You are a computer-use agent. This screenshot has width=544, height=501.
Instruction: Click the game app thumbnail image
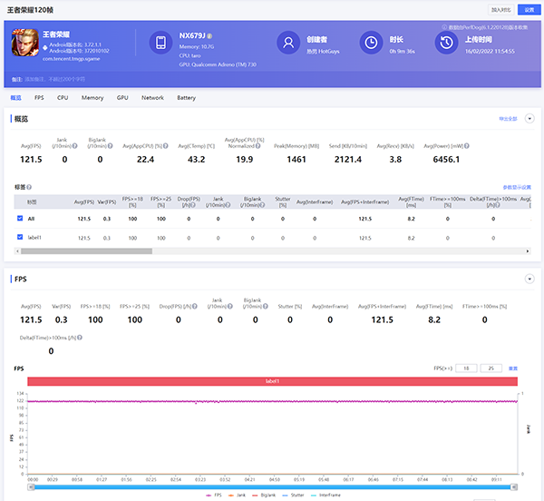click(24, 44)
